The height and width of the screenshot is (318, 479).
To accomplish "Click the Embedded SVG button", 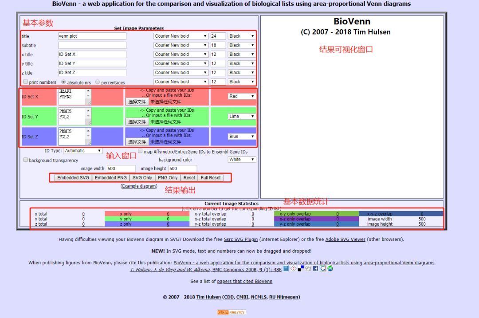I will coord(73,178).
